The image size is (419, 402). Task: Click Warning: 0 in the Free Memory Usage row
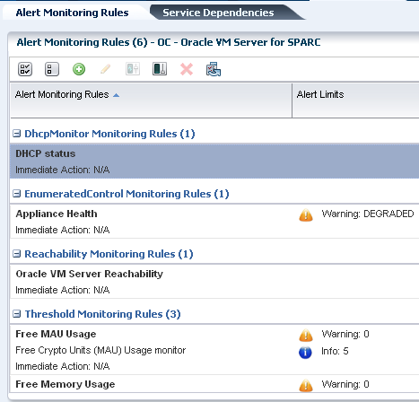pos(345,384)
